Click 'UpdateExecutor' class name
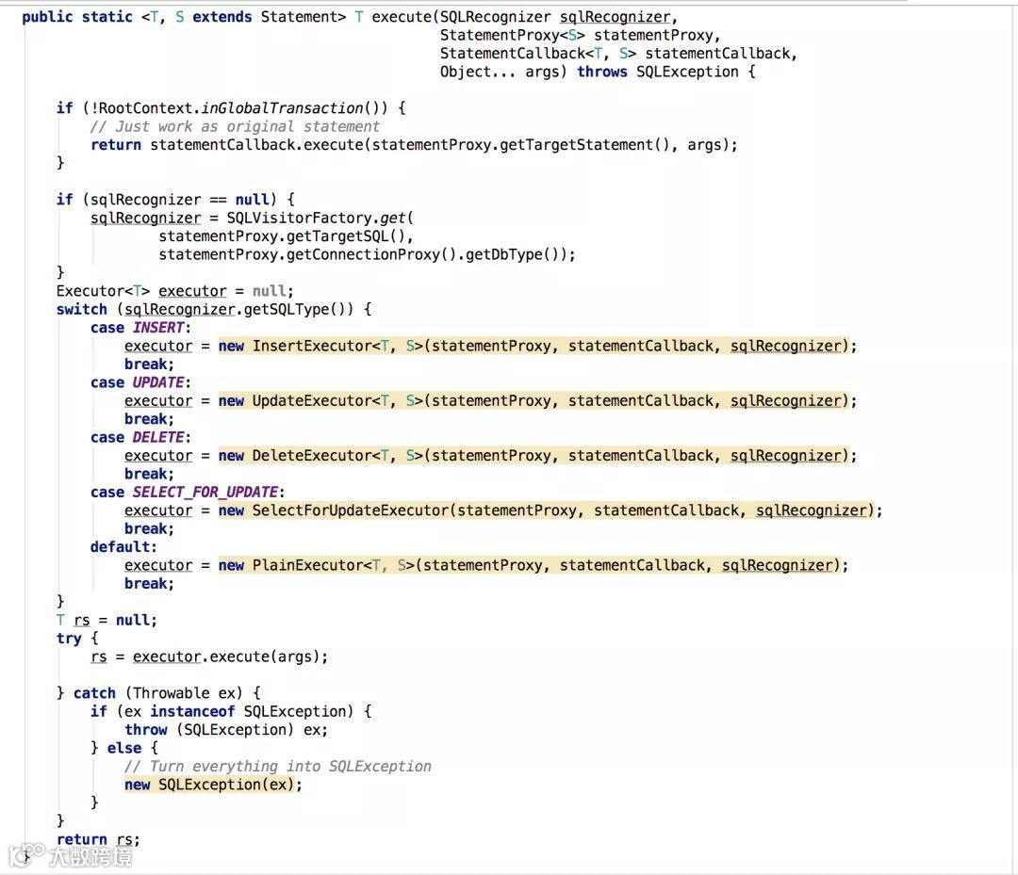Screen dimensions: 1018x875 tap(312, 400)
